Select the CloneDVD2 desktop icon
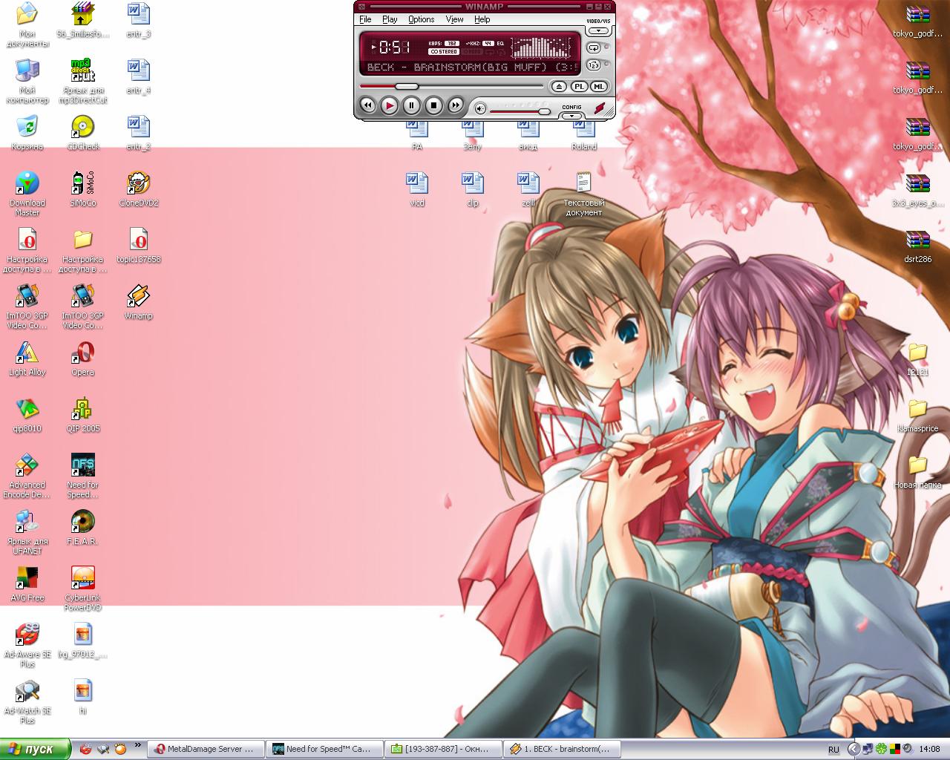Image resolution: width=950 pixels, height=760 pixels. (139, 189)
